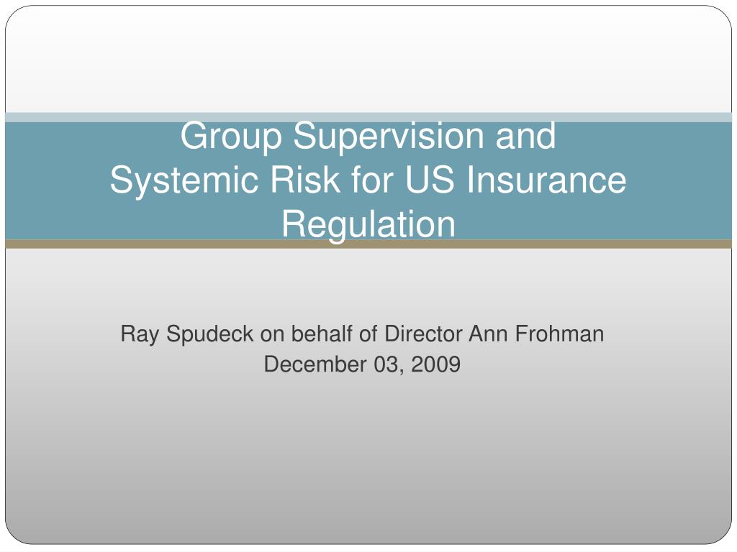Click the empty gray area below the date

(368, 460)
